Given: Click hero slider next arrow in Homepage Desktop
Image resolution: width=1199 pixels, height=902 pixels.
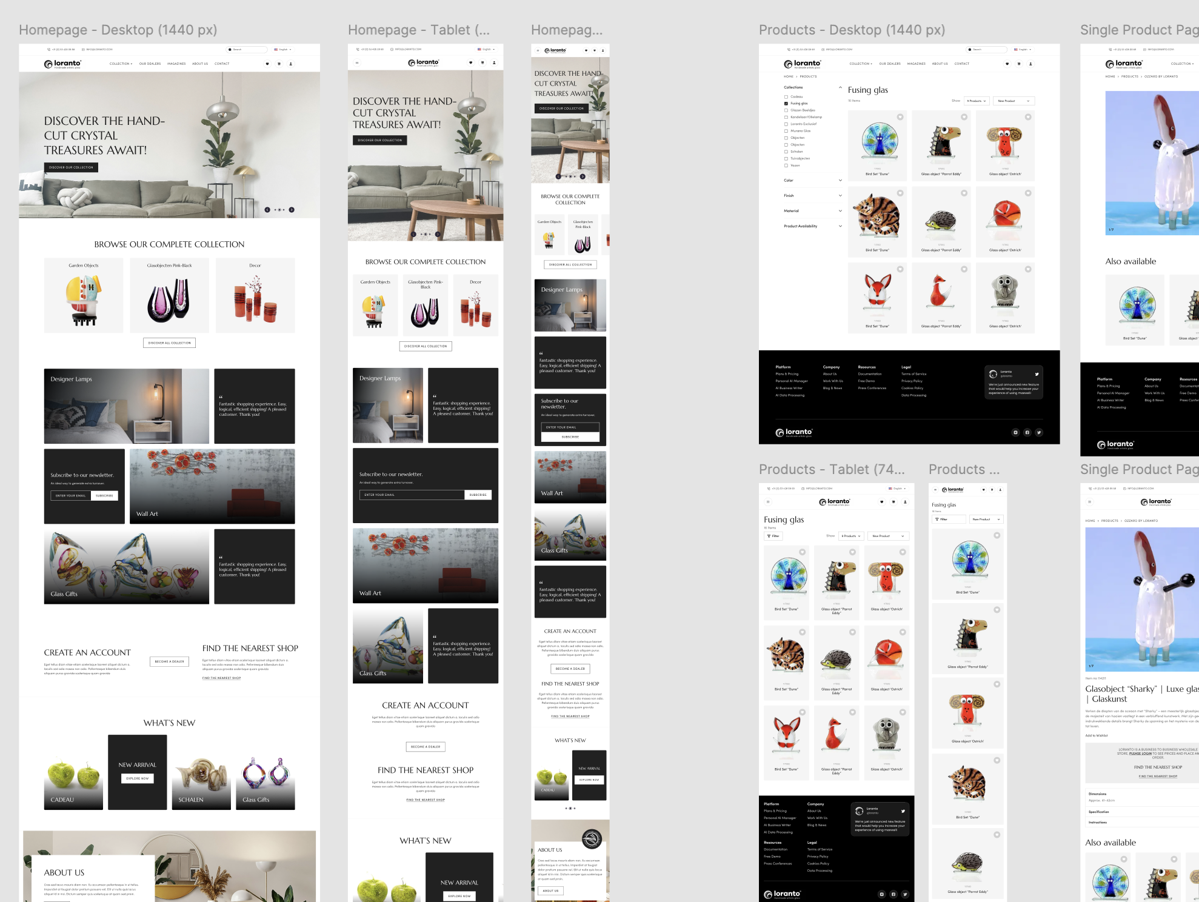Looking at the screenshot, I should click(292, 210).
